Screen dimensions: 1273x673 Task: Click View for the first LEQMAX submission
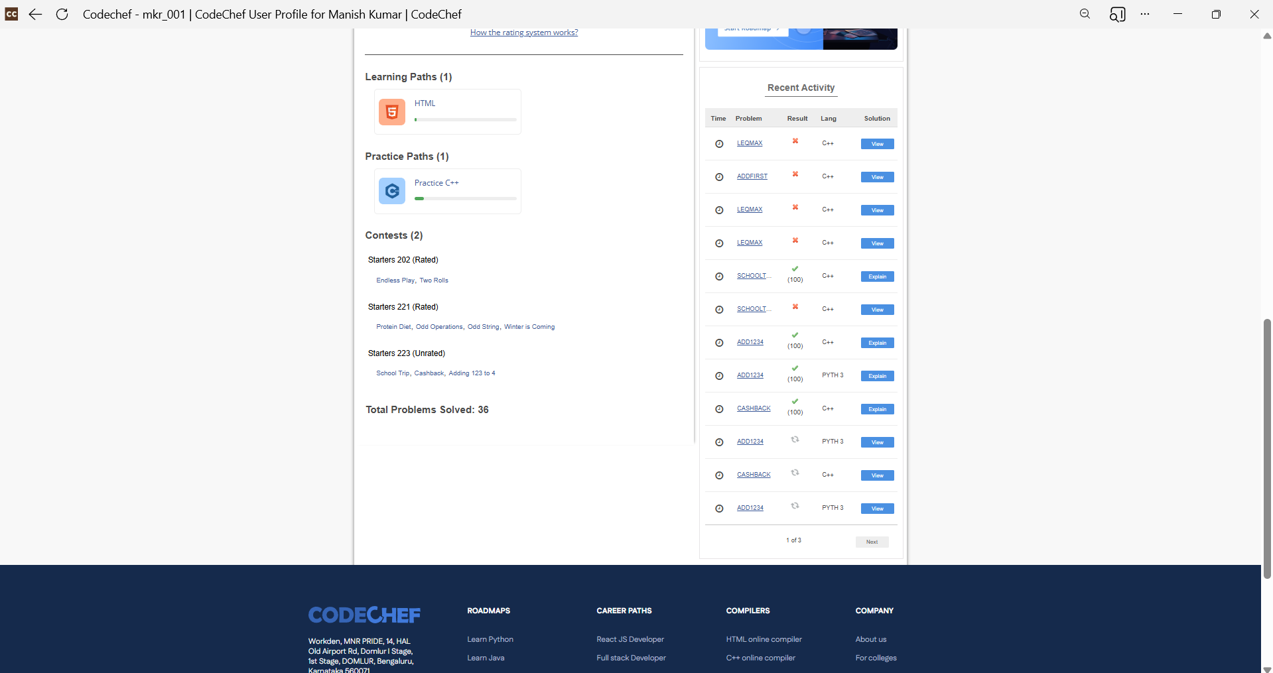point(877,144)
